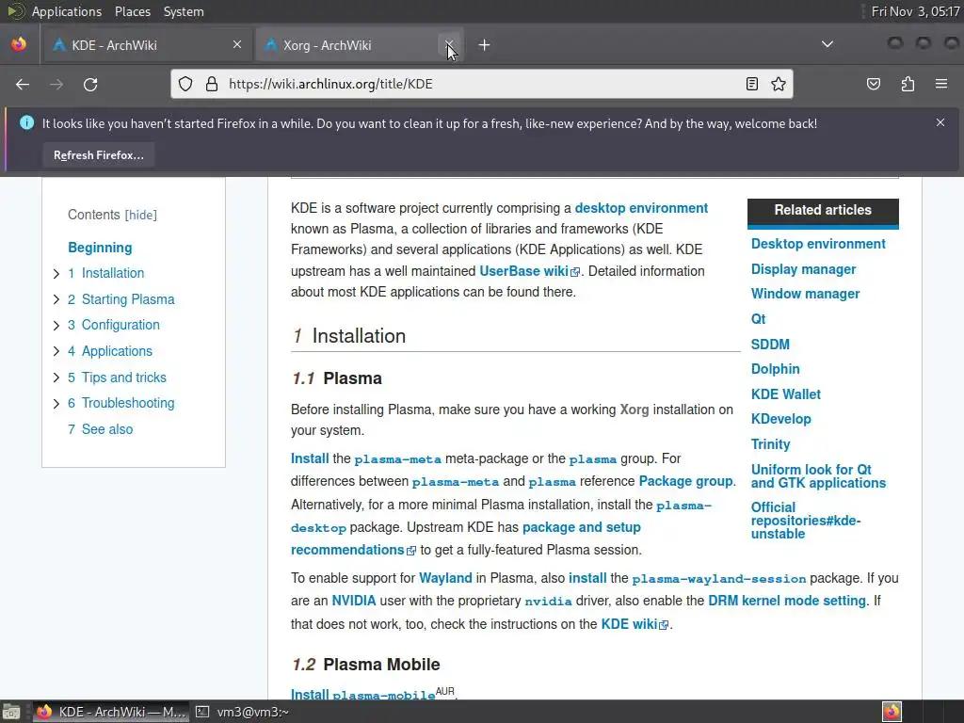Toggle Reader View in the address bar

point(751,84)
